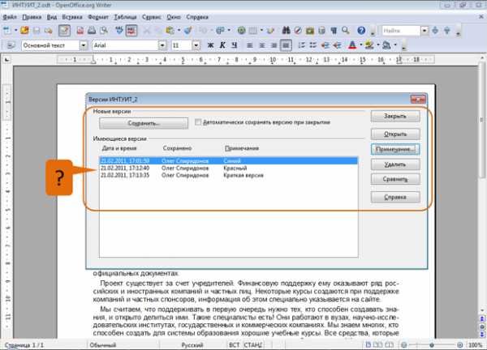Viewport: 487px width, 350px height.
Task: Click the Styles and Formatting icon
Action: pos(11,45)
